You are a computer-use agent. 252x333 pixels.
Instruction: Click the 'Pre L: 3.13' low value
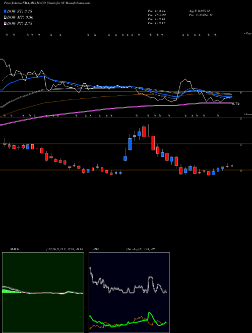point(157,19)
